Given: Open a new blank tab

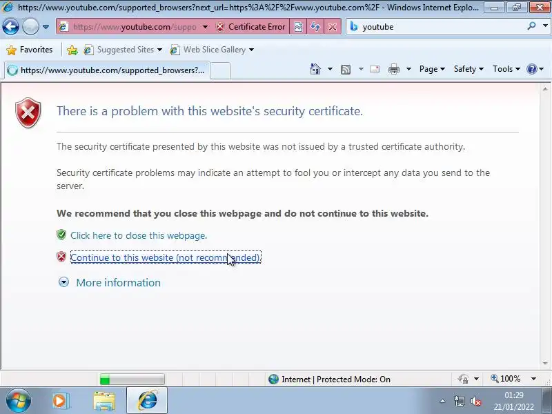Looking at the screenshot, I should [220, 71].
